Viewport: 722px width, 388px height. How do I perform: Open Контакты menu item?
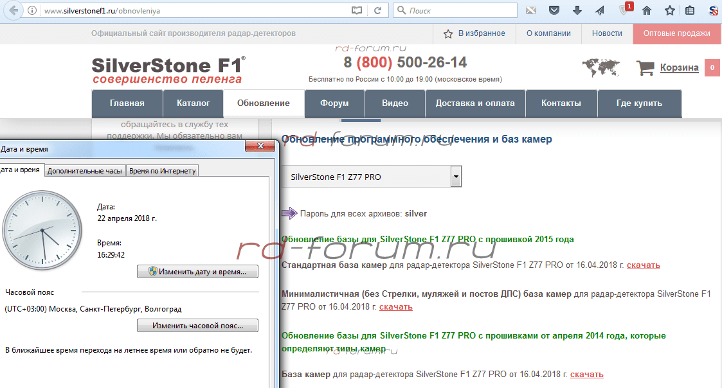click(561, 103)
